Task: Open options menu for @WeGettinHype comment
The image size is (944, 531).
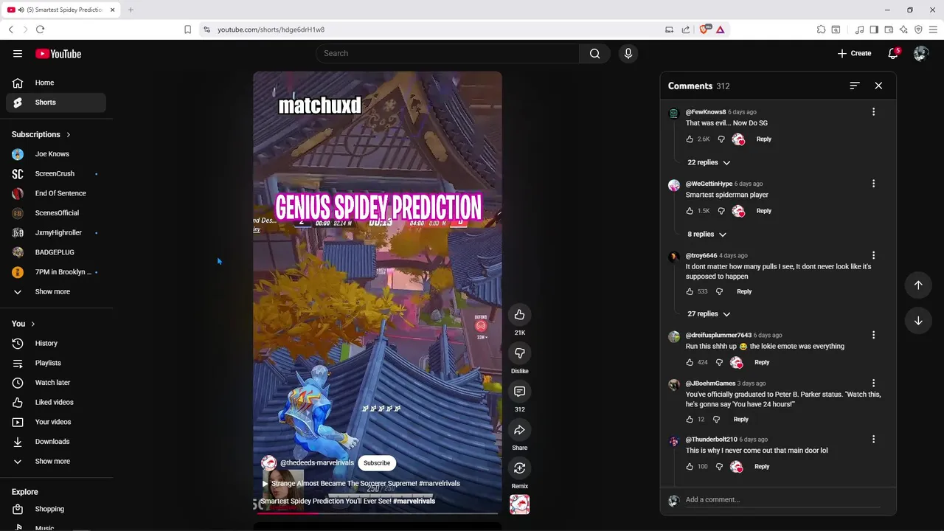Action: click(x=873, y=184)
